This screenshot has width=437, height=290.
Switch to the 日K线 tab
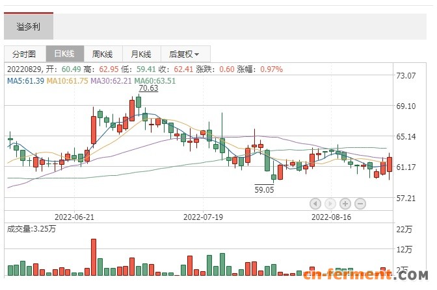pos(64,54)
